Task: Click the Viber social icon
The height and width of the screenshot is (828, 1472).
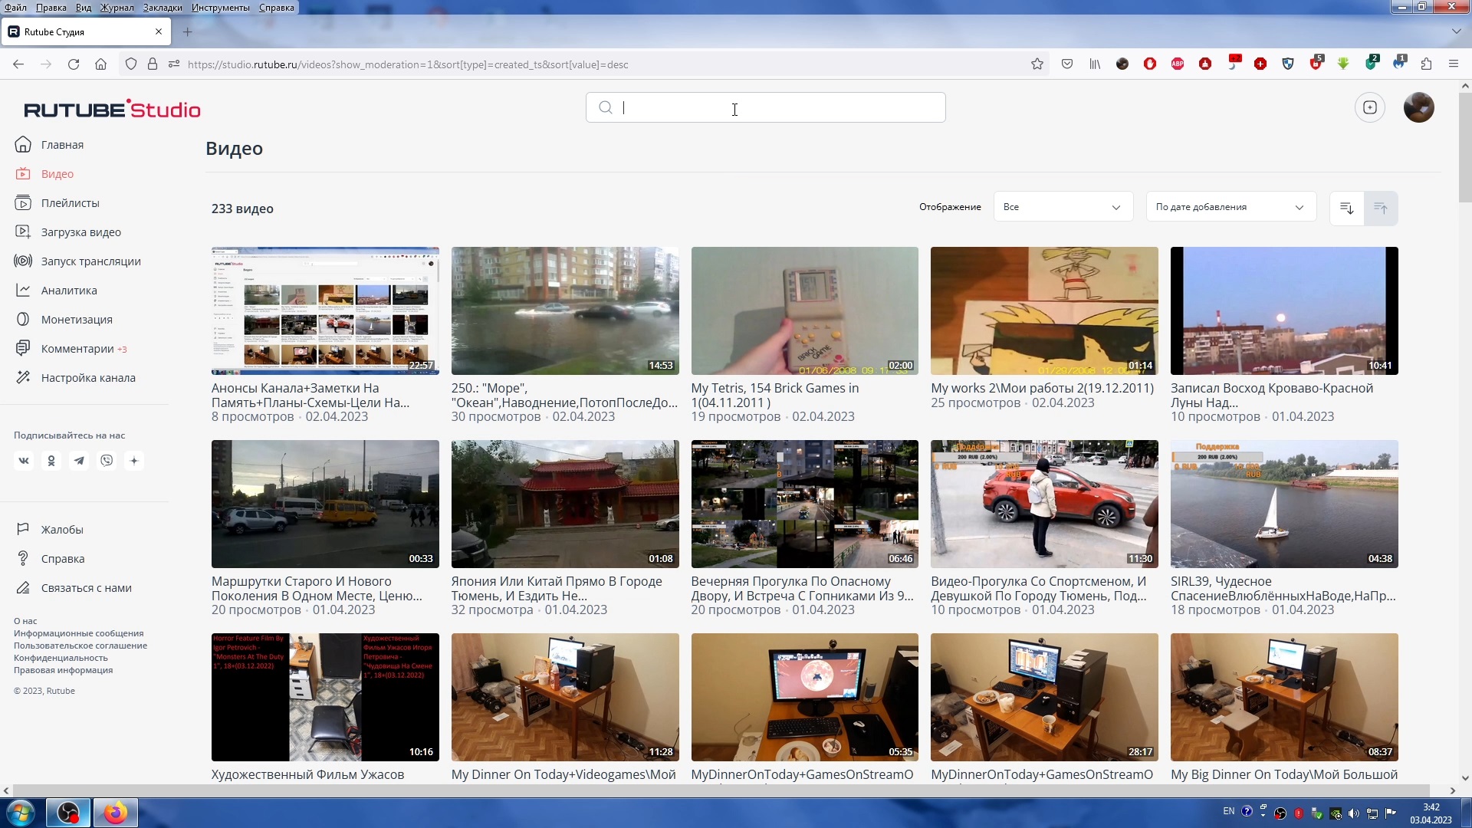Action: 107,461
